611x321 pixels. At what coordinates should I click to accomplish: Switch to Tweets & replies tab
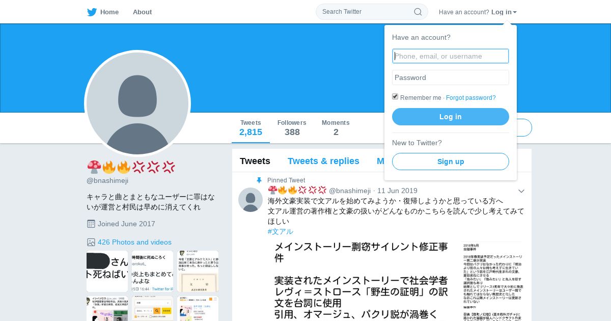coord(323,161)
